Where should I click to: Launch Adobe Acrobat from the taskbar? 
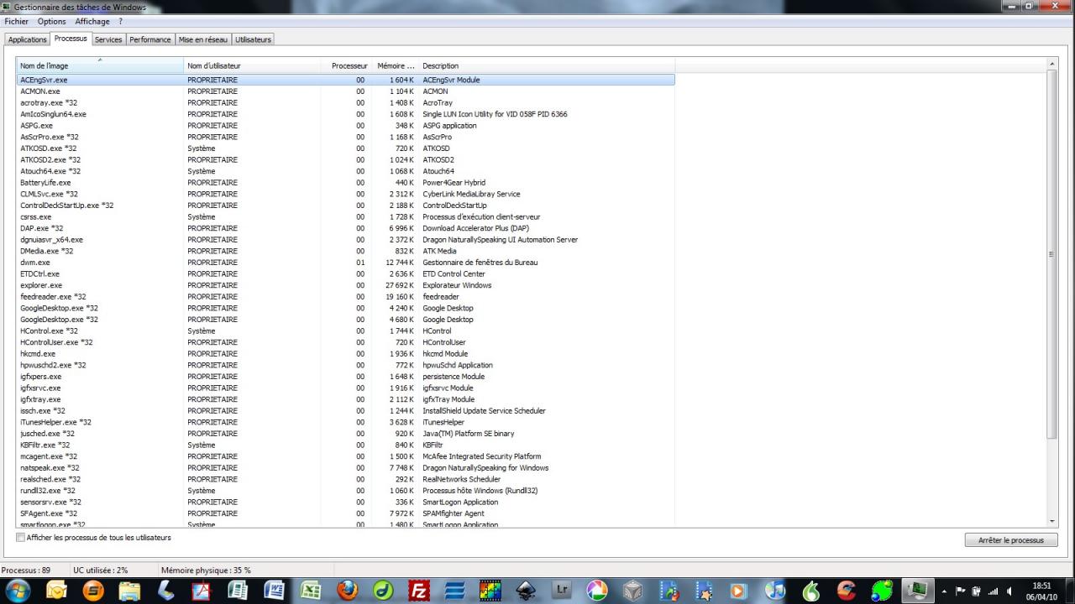[202, 591]
